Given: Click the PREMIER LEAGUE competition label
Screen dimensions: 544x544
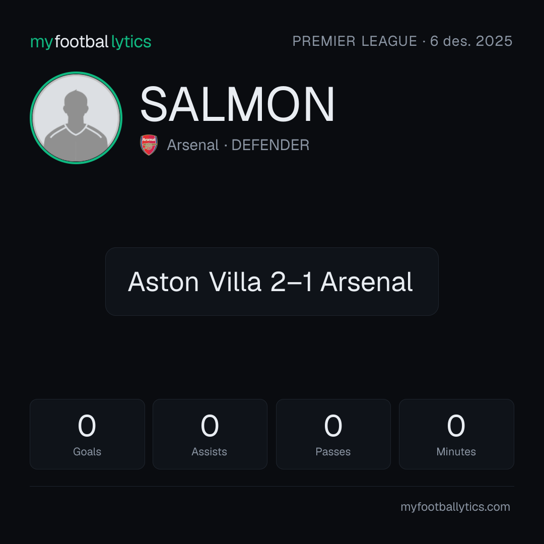Looking at the screenshot, I should (355, 41).
